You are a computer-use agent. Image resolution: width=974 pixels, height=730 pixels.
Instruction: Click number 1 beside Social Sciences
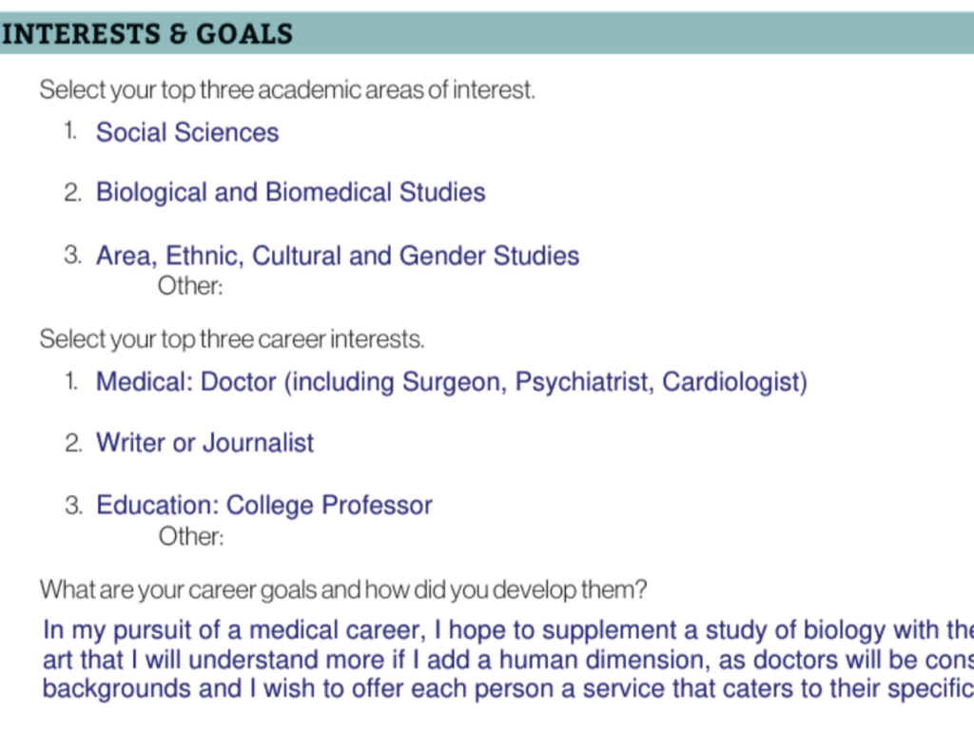click(70, 131)
